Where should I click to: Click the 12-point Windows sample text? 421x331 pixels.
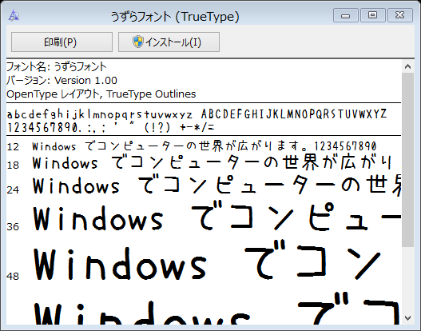204,146
